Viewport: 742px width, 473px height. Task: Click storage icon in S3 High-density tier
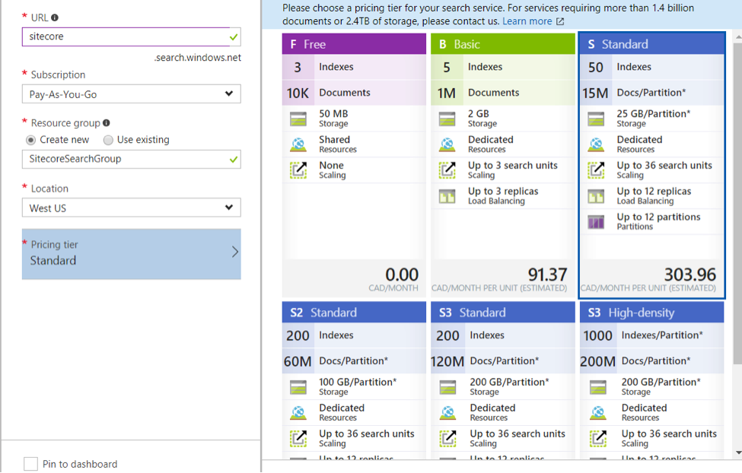point(599,387)
